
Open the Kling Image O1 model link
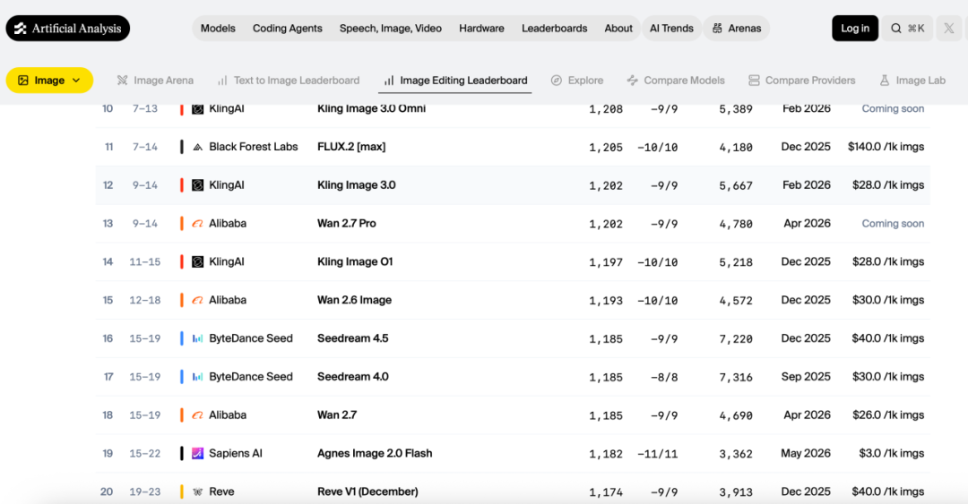(x=355, y=261)
